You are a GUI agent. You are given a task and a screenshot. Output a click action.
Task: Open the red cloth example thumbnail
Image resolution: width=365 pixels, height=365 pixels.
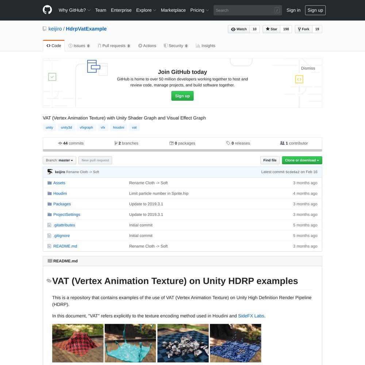[78, 343]
